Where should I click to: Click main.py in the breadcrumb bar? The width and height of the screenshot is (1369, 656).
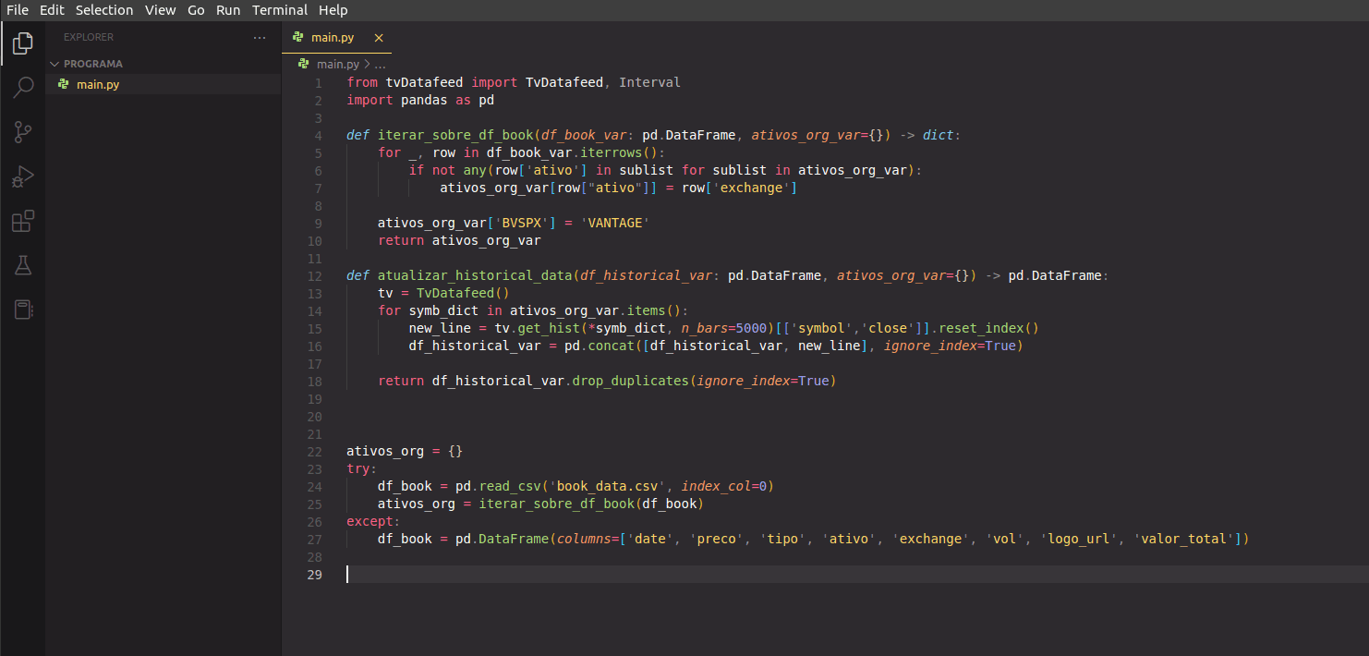pos(337,64)
